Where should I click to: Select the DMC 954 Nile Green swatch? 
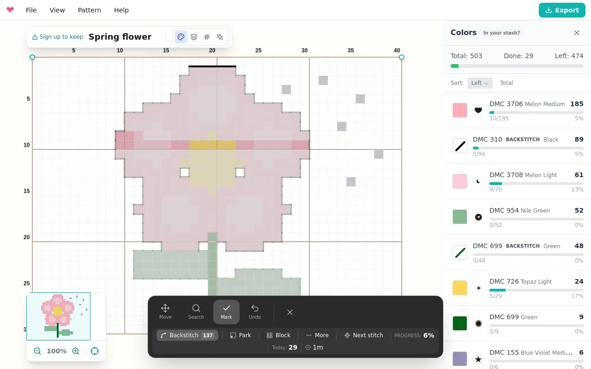(460, 217)
